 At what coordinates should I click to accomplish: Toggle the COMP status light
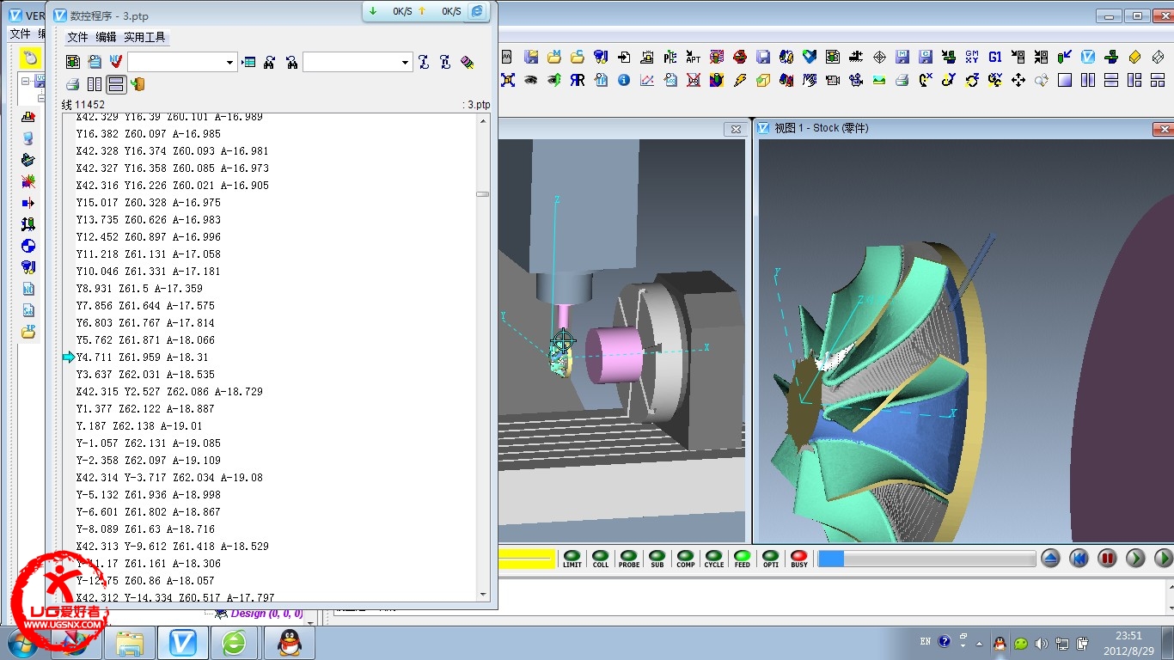coord(685,559)
